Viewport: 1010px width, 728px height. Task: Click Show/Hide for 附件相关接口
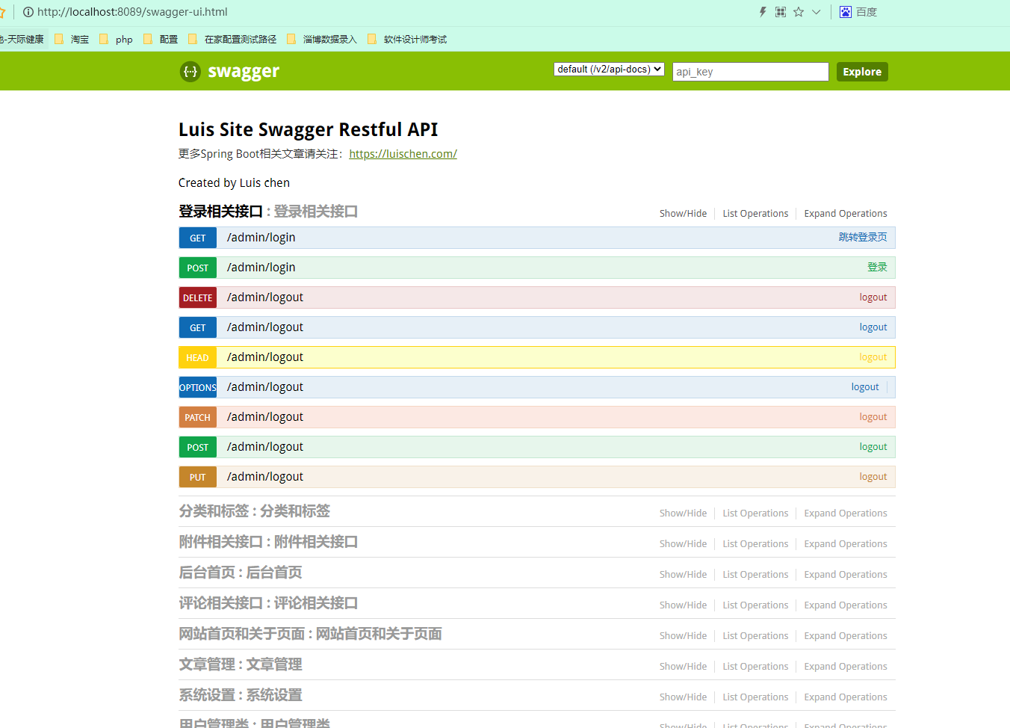tap(683, 544)
